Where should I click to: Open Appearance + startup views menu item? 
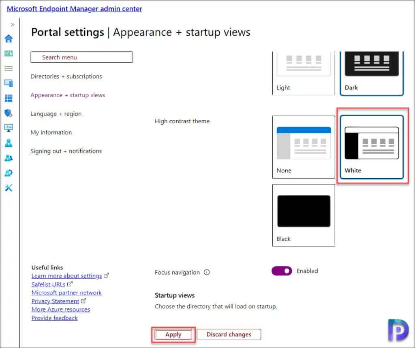[x=68, y=95]
